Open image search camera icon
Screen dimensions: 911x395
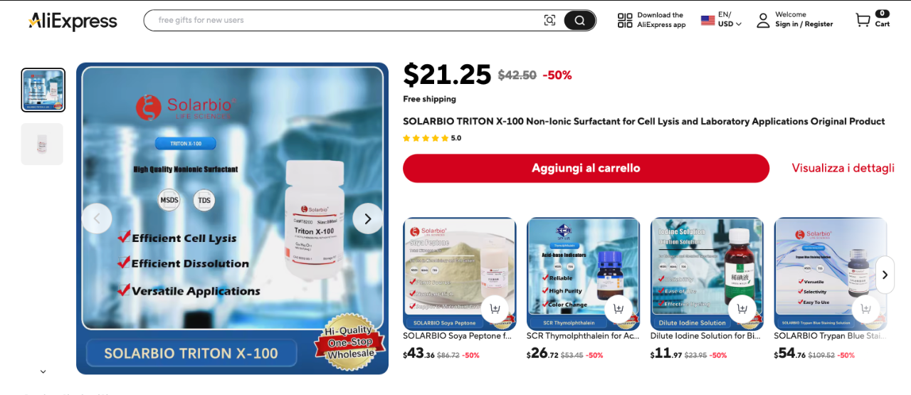point(549,21)
